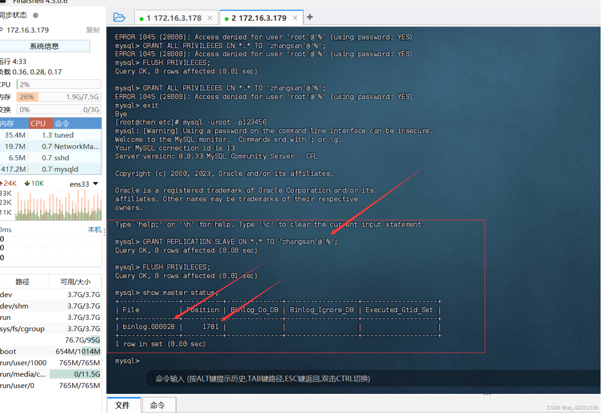Click the network traffic graph
This screenshot has width=603, height=413.
(x=58, y=205)
